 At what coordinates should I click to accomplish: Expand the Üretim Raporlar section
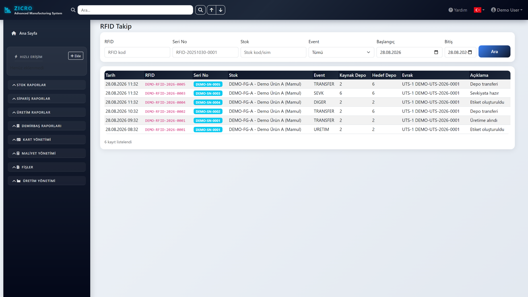47,112
